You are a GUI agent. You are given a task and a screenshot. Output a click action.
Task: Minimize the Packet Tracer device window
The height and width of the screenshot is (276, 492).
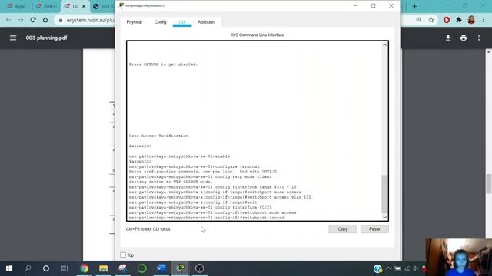355,5
